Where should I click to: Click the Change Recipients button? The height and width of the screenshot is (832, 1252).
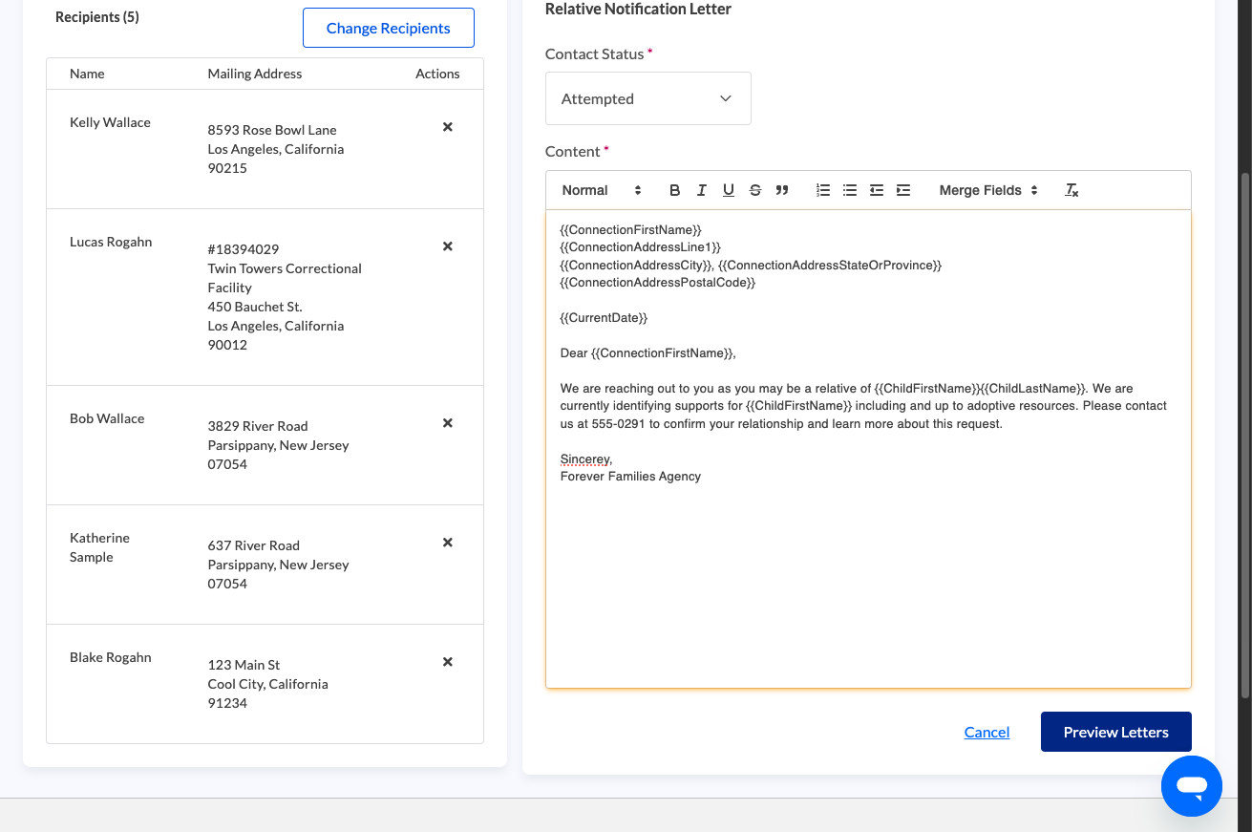point(389,28)
